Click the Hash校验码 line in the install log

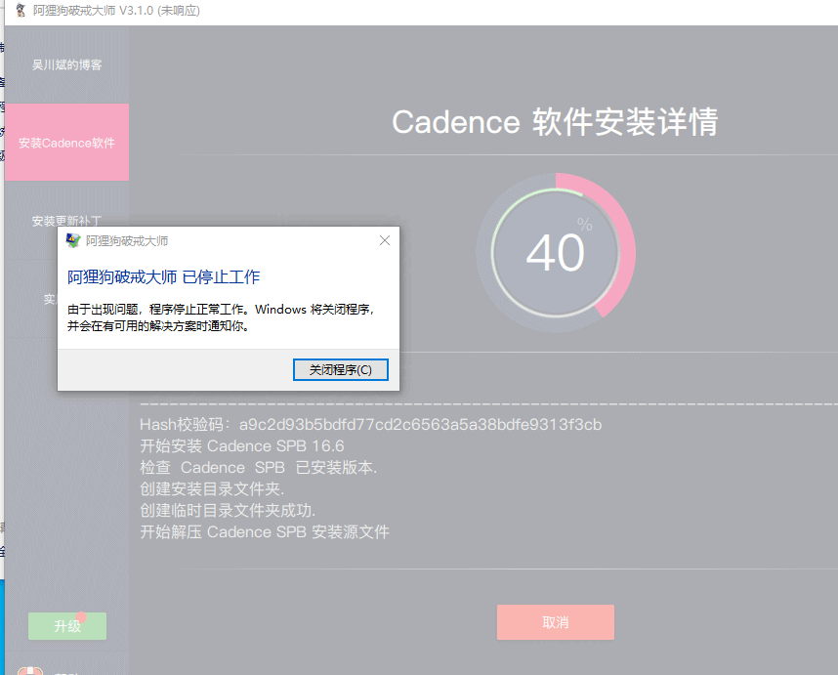[x=370, y=424]
